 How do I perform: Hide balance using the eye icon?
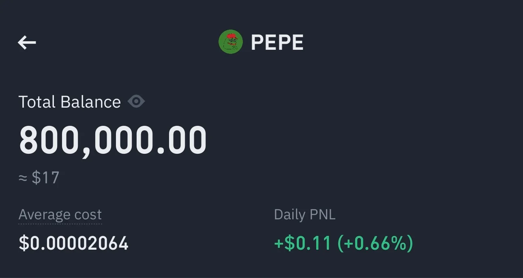[136, 102]
